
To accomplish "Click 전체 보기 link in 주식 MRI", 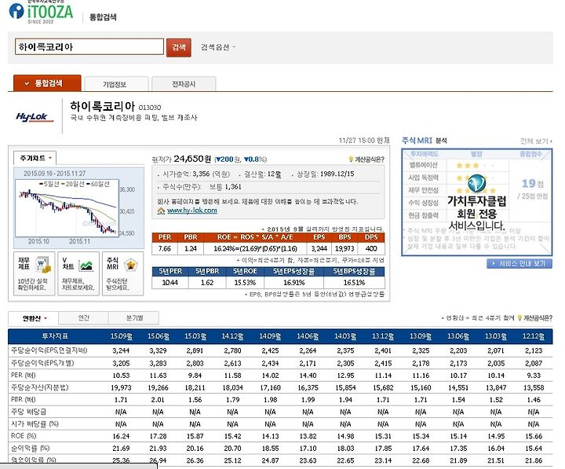I will pyautogui.click(x=536, y=141).
